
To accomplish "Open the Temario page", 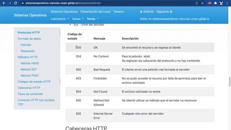I will pyautogui.click(x=118, y=12).
